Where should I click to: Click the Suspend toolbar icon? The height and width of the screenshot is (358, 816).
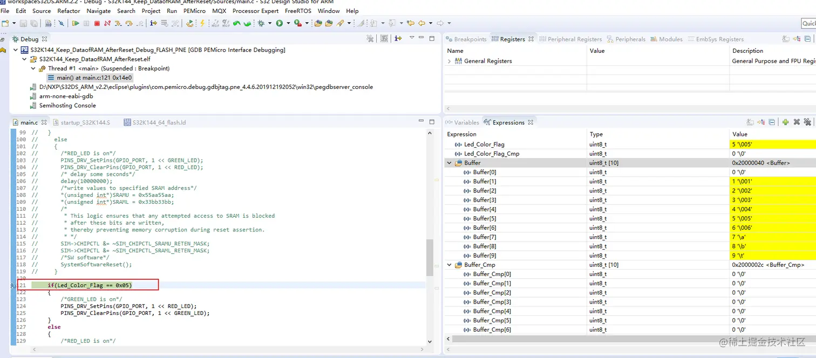coord(86,23)
